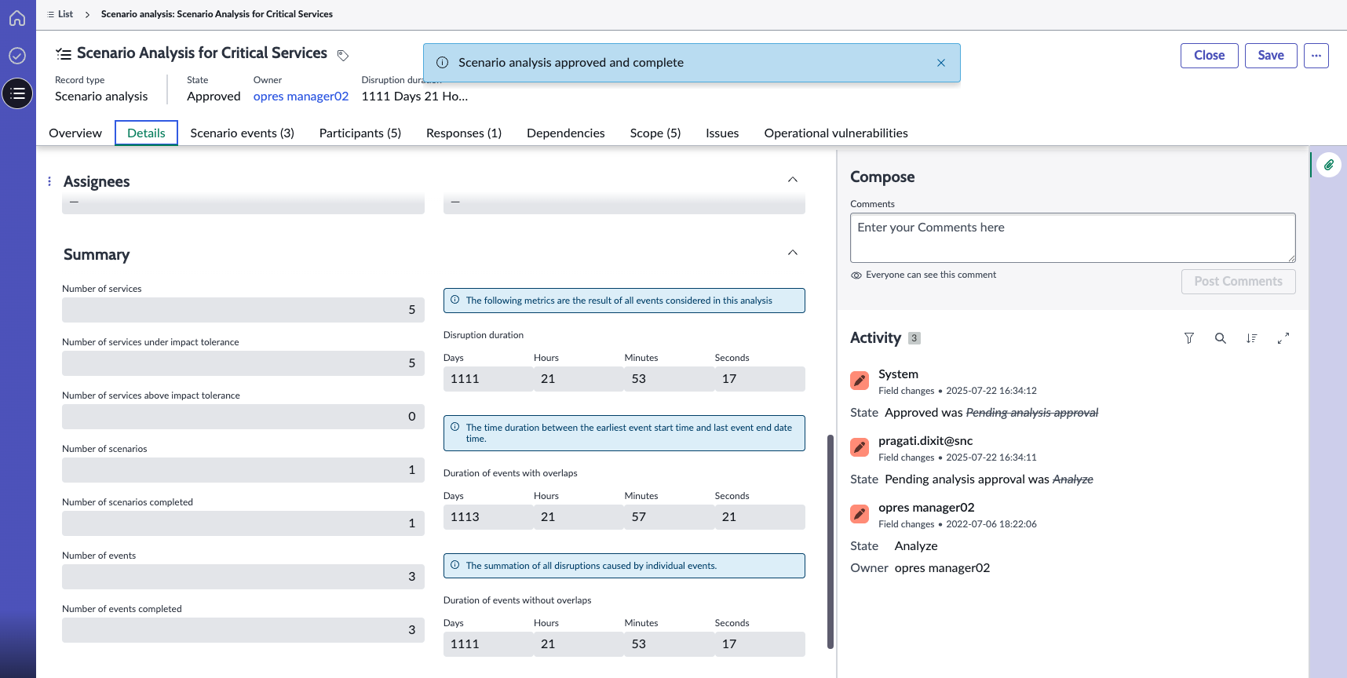
Task: Click Number of scenarios completed field
Action: tap(243, 523)
